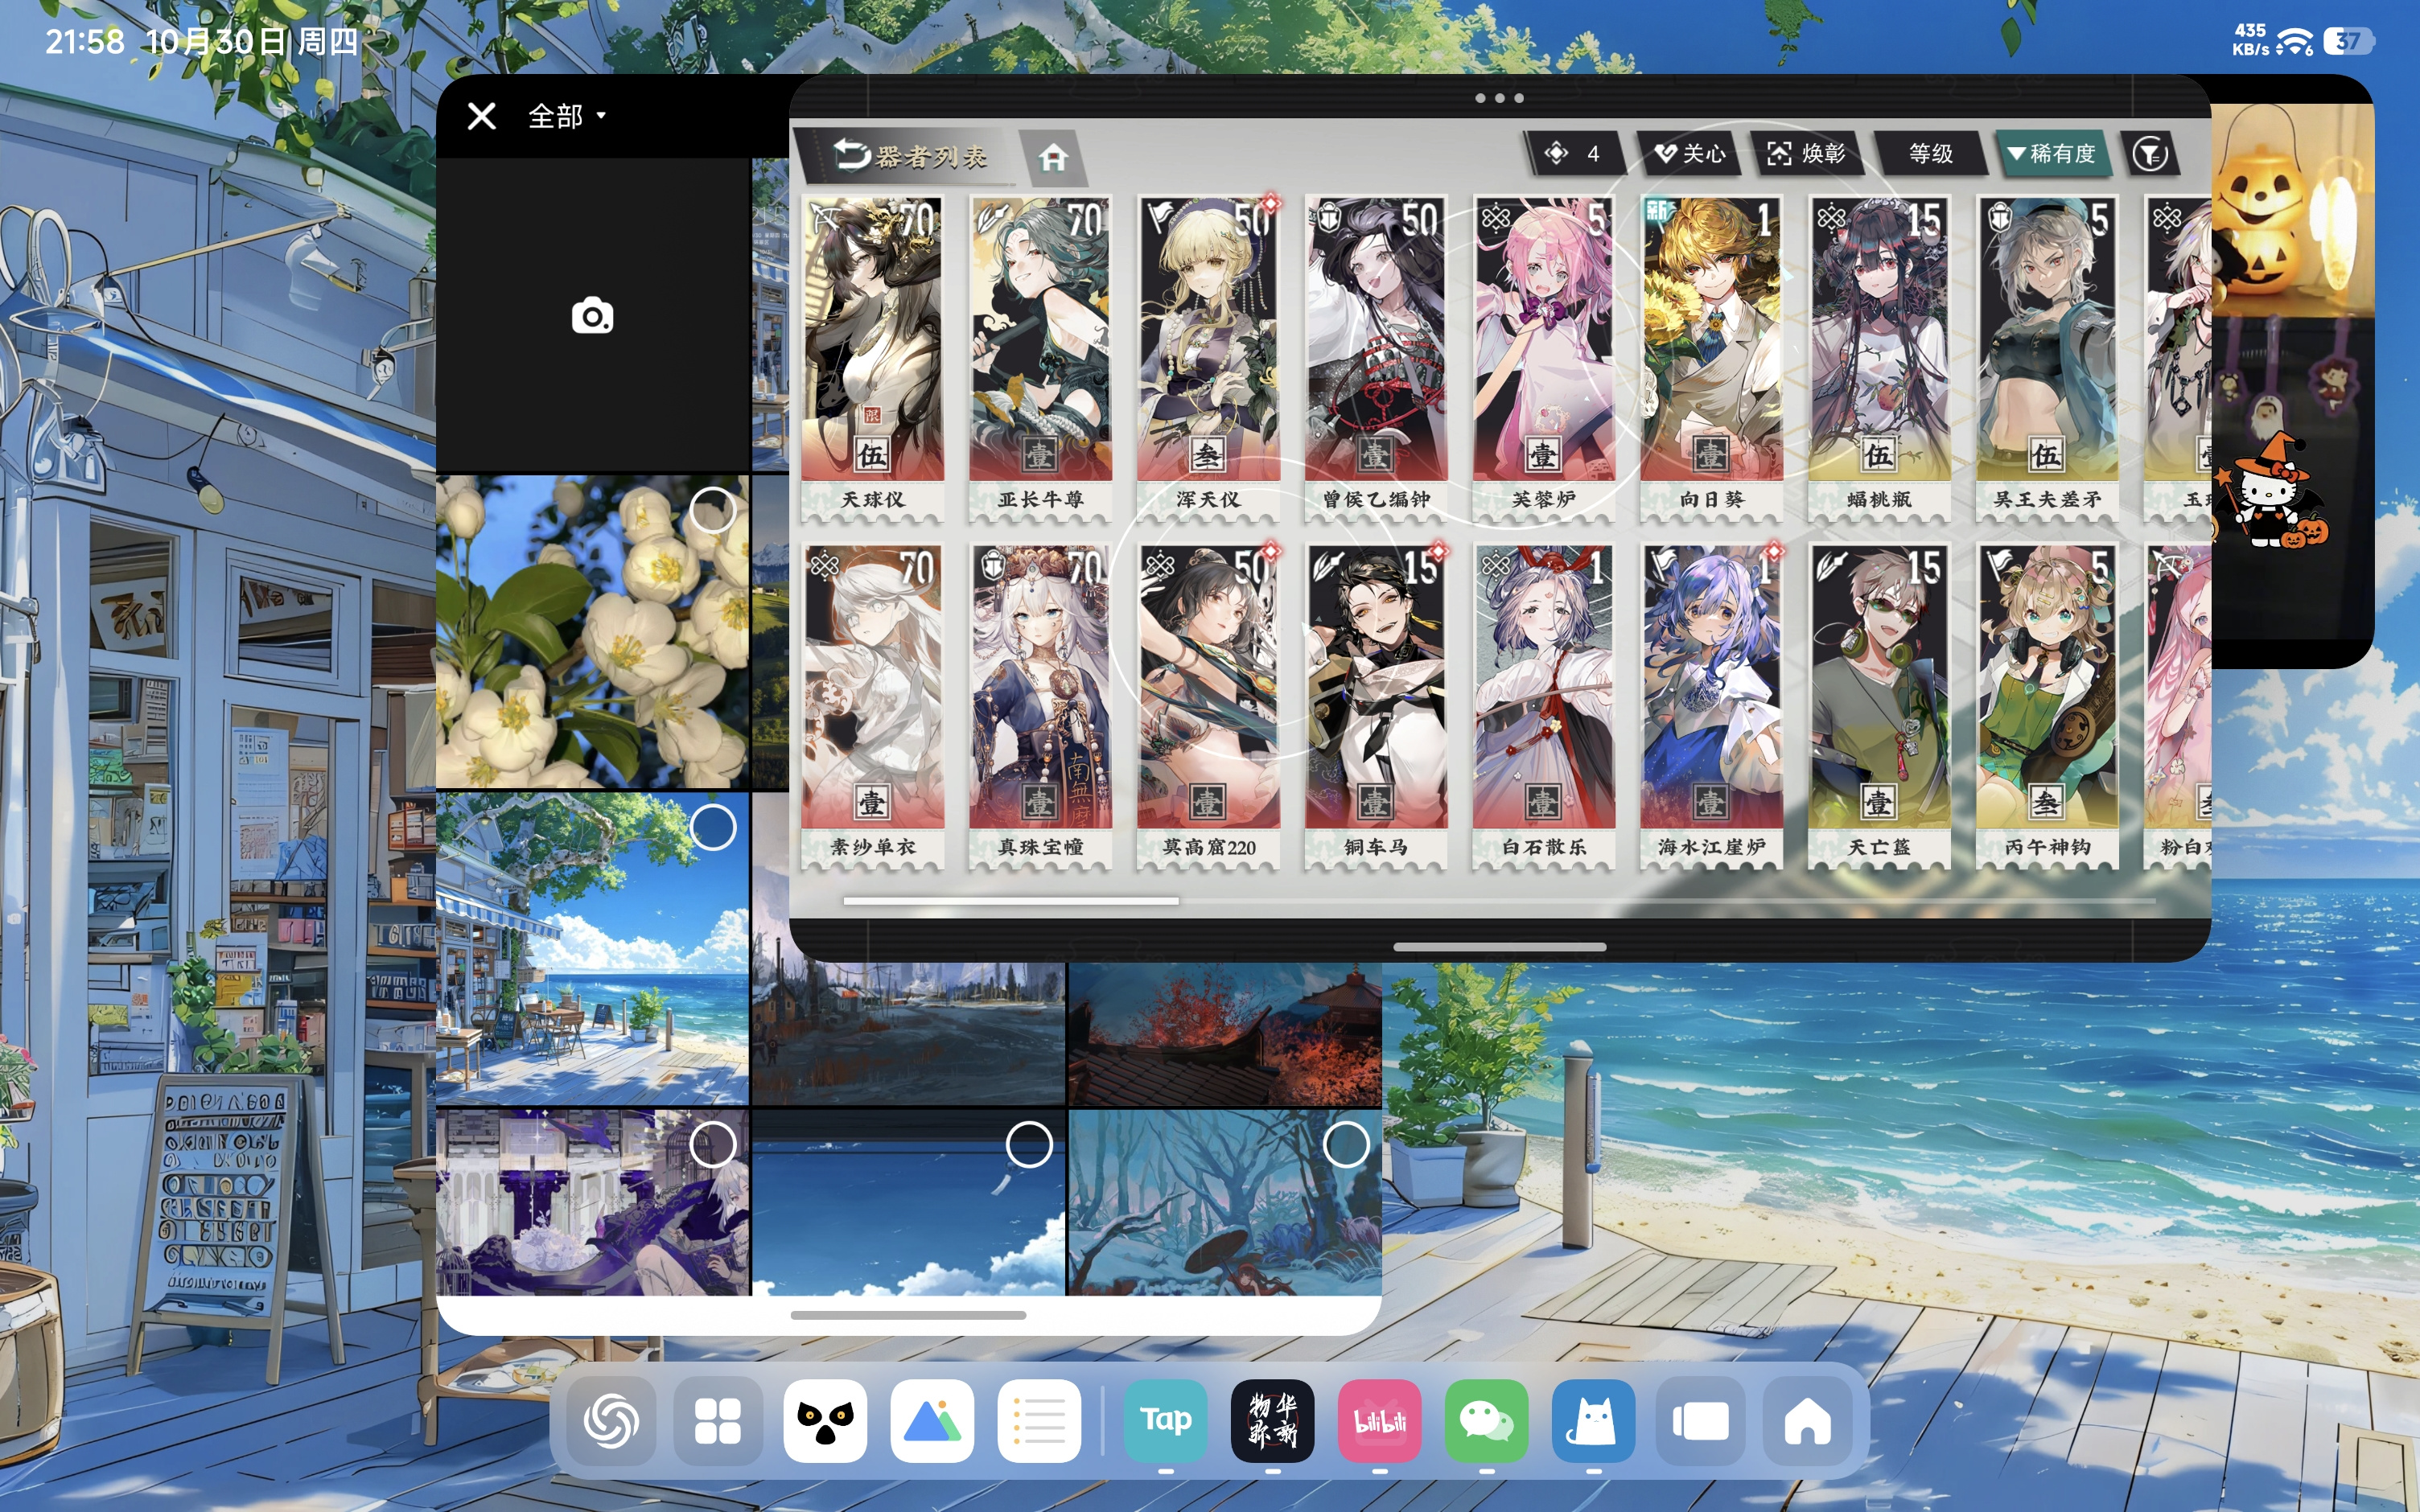Open the 铜车马 character card

click(1376, 706)
